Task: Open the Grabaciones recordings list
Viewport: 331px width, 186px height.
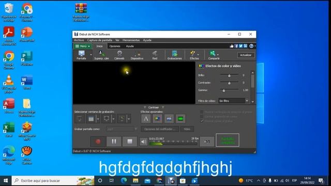Action: [174, 55]
